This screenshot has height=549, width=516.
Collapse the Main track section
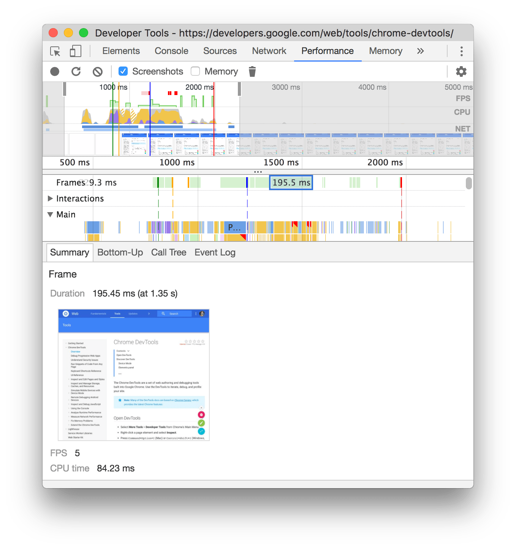pos(50,214)
